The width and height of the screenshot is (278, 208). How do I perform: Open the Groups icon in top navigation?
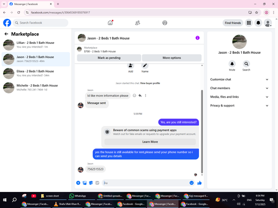165,23
